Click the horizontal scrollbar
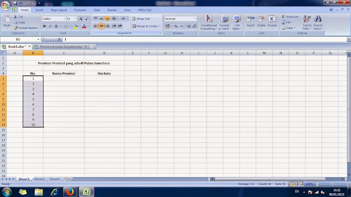Screen dimensions: 351x197 tap(270, 179)
